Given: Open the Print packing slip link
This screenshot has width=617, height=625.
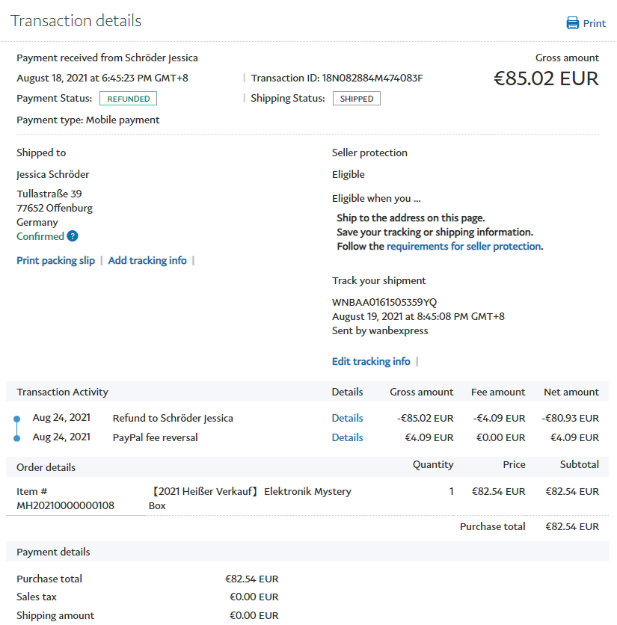Looking at the screenshot, I should (56, 260).
